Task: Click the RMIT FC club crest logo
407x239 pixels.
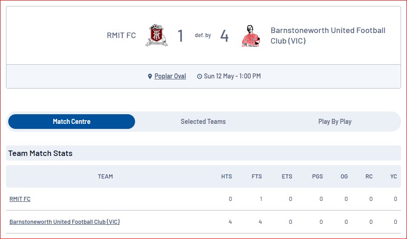Action: click(157, 35)
